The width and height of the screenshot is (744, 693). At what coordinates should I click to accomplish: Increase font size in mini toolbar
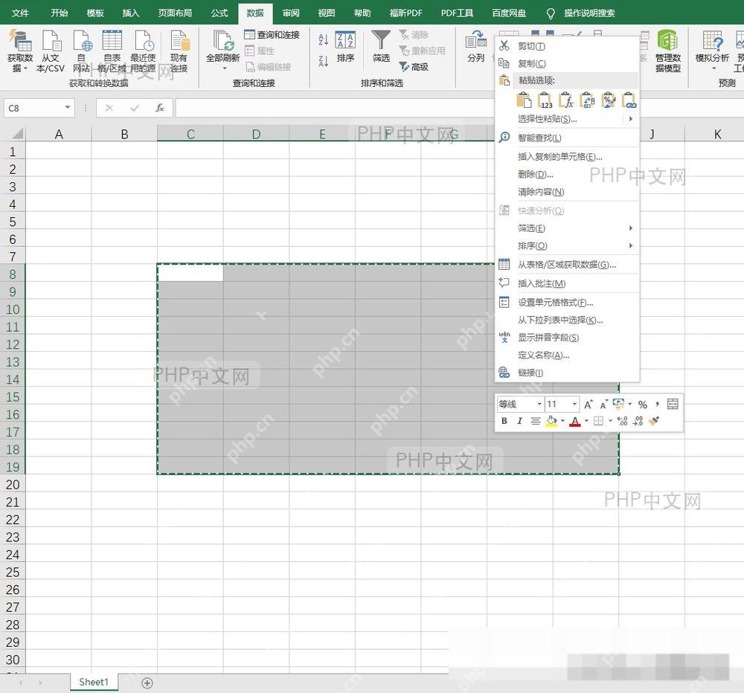[589, 404]
